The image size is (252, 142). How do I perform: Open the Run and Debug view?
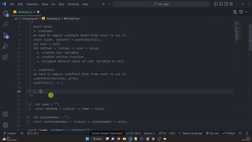[x=6, y=46]
